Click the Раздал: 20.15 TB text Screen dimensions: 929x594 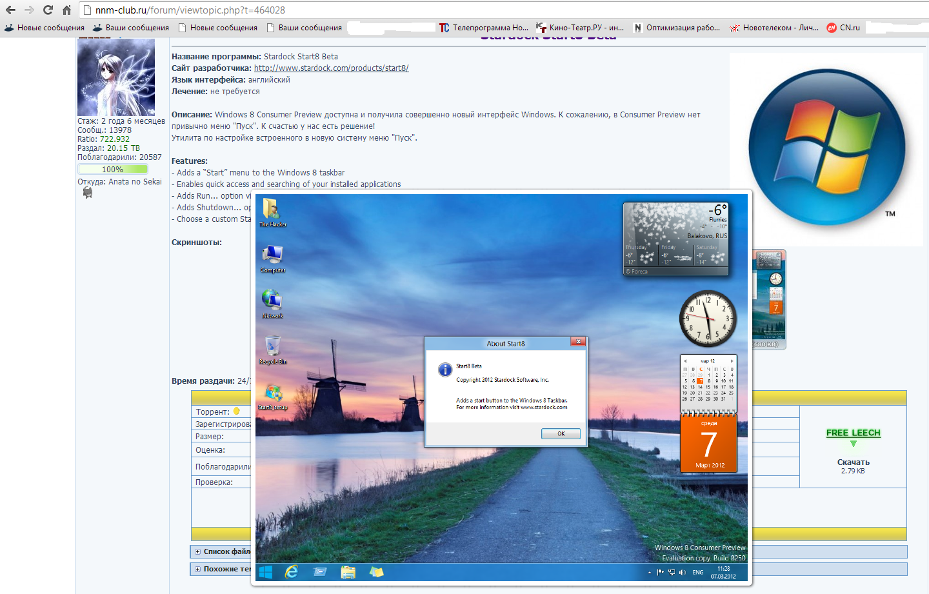(x=108, y=148)
